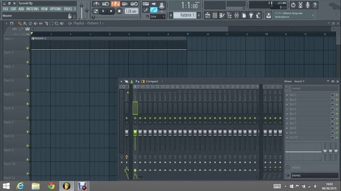Select the Paint brush tool in Playlist
Image resolution: width=341 pixels, height=191 pixels.
tap(25, 23)
